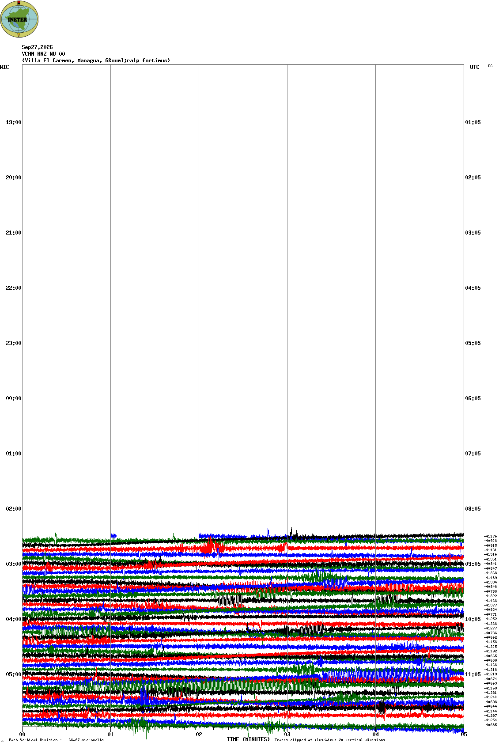Click the Sep27,2026 date label
499x746 pixels.
point(37,47)
